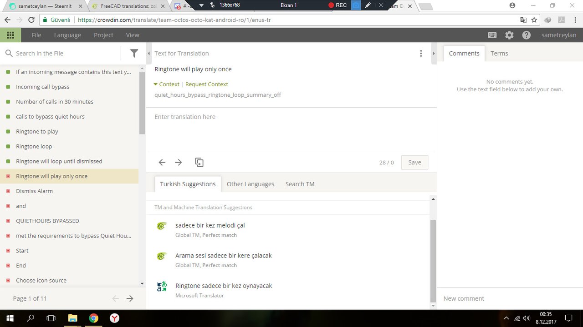Click Google Translate icon in address bar
The image size is (583, 327).
tap(524, 20)
